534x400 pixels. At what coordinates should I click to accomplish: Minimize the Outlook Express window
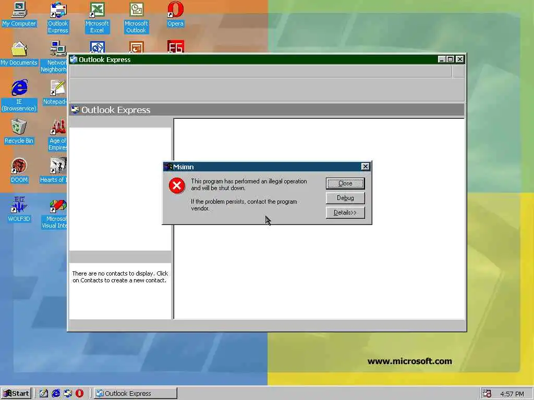pos(442,59)
